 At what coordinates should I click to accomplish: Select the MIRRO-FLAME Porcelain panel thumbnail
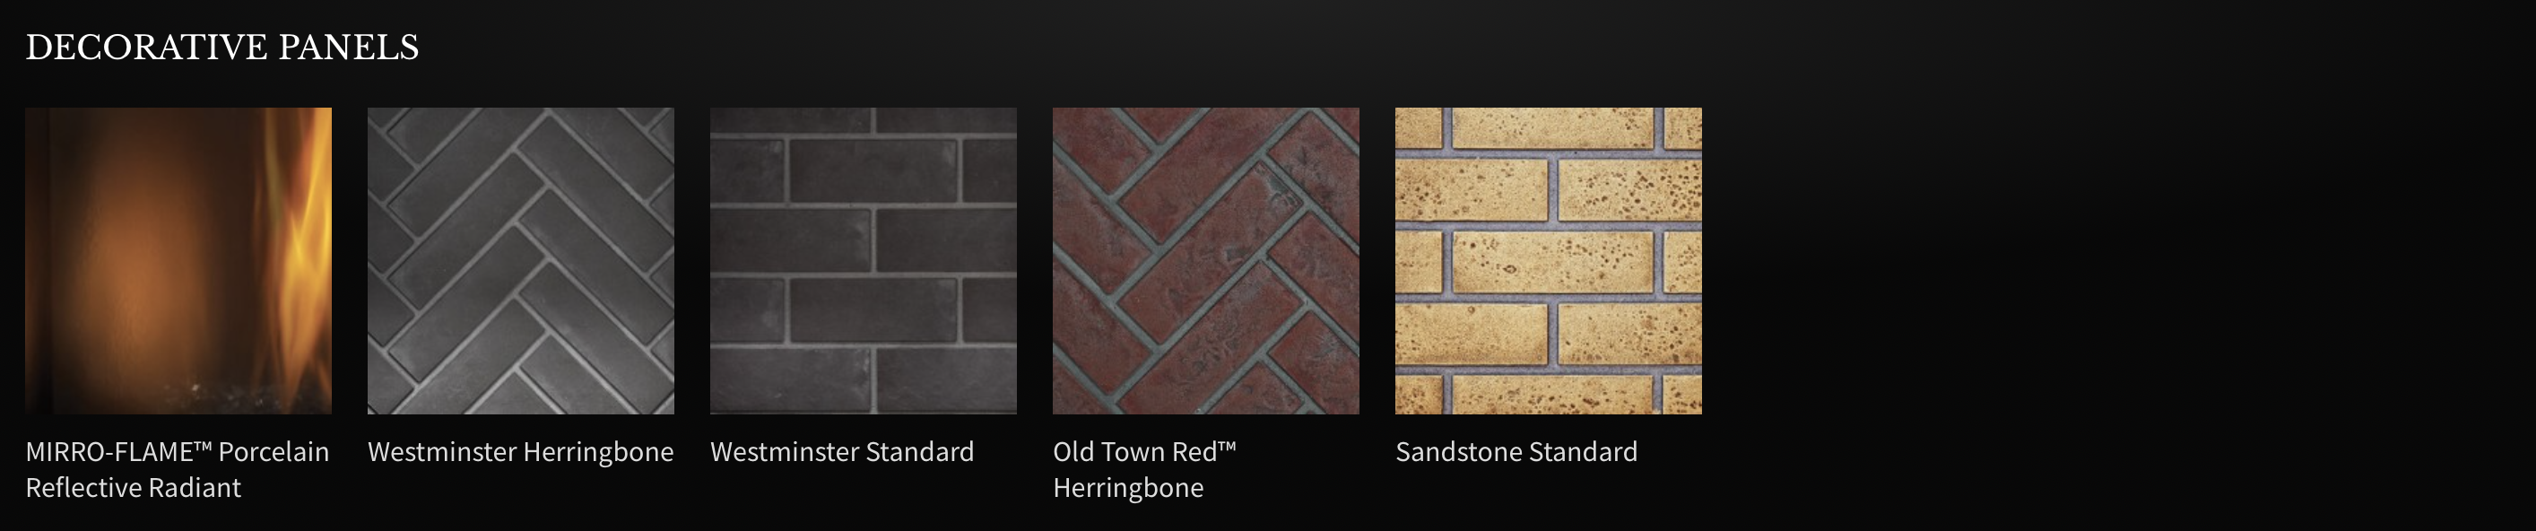pyautogui.click(x=178, y=261)
